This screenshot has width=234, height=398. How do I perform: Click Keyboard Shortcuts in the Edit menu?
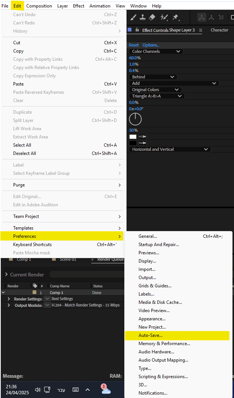32,245
